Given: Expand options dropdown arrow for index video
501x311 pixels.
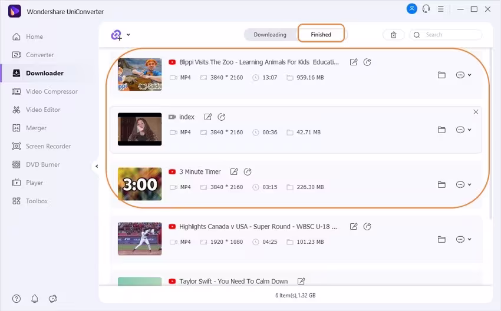Looking at the screenshot, I should pyautogui.click(x=469, y=130).
